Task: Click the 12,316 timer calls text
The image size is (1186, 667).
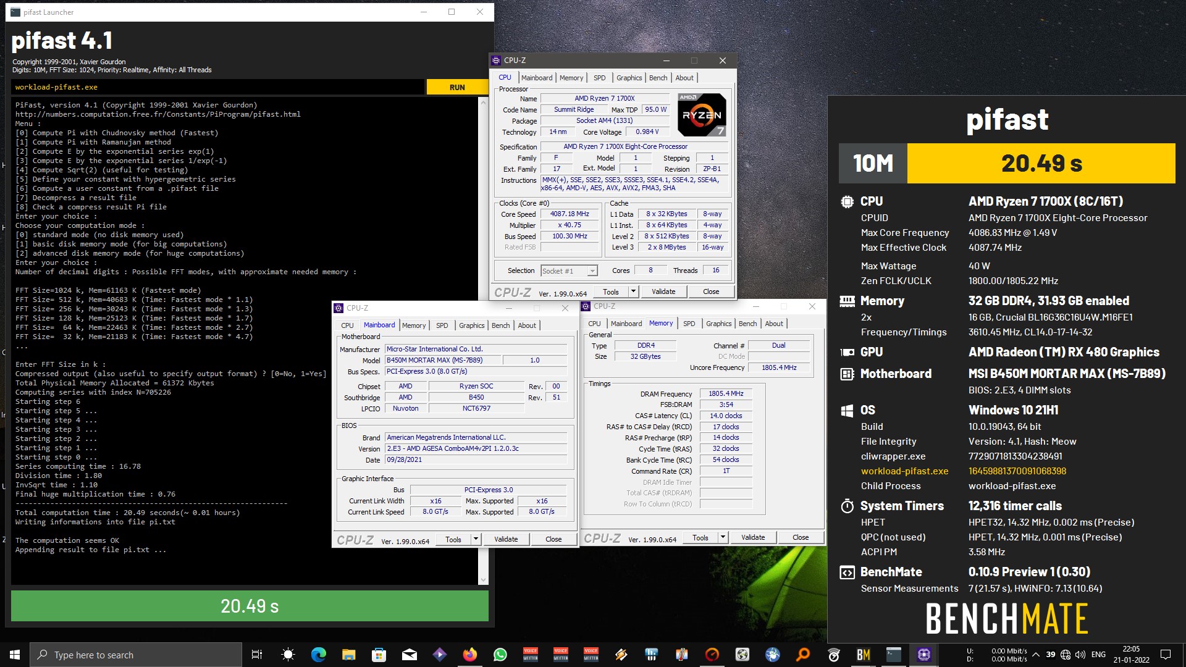Action: click(x=1015, y=506)
